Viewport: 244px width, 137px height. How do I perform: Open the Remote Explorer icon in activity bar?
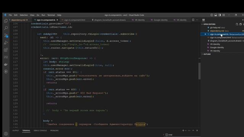(x=6, y=57)
